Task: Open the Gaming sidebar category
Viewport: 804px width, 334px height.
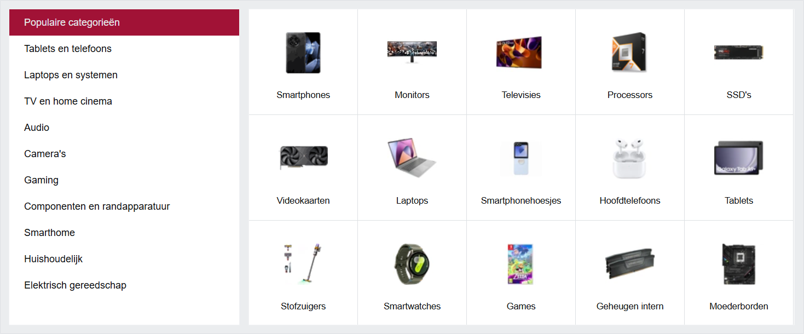Action: click(124, 180)
